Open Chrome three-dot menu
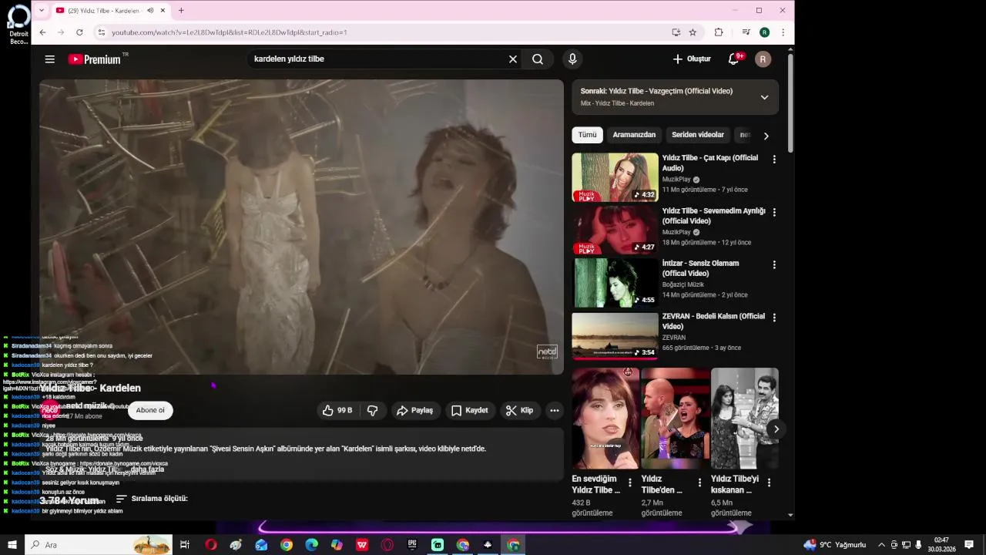 pos(783,32)
